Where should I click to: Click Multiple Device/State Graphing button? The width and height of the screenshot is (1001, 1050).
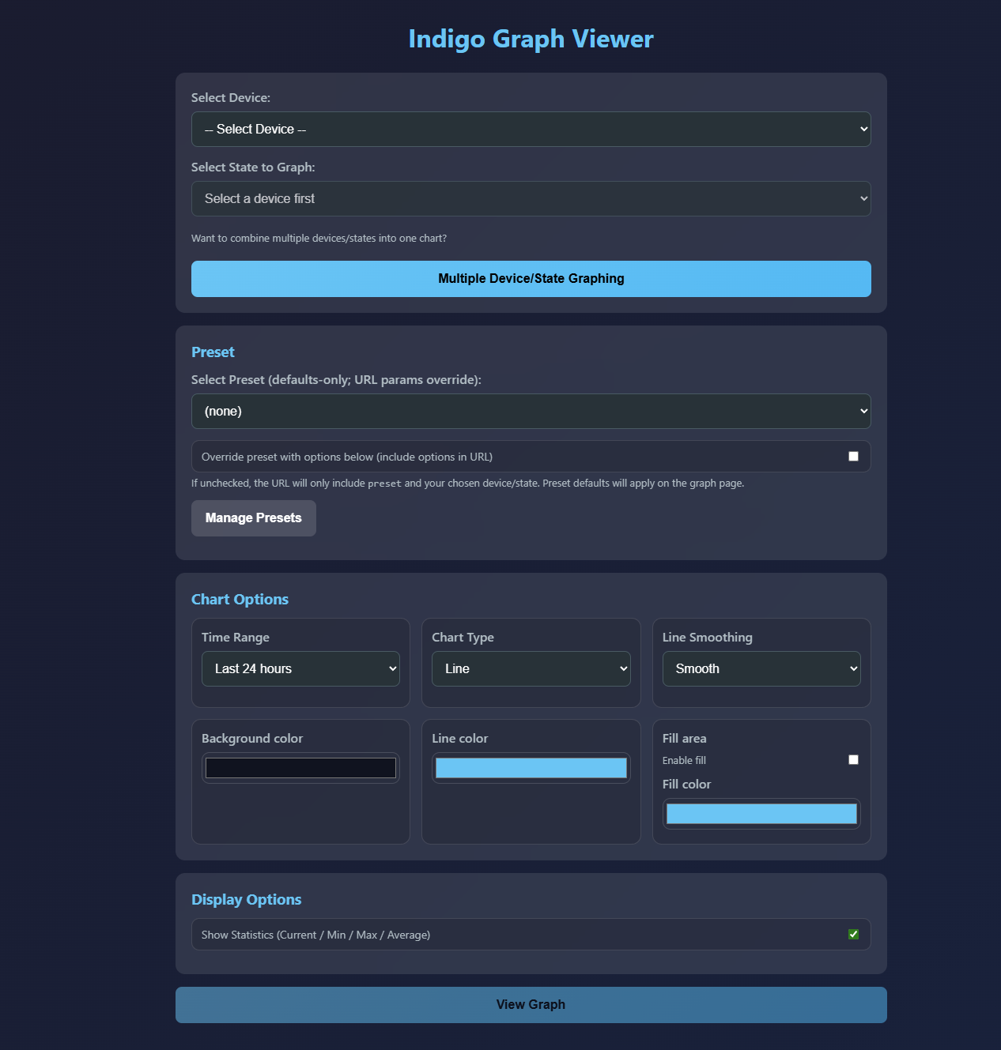click(531, 279)
